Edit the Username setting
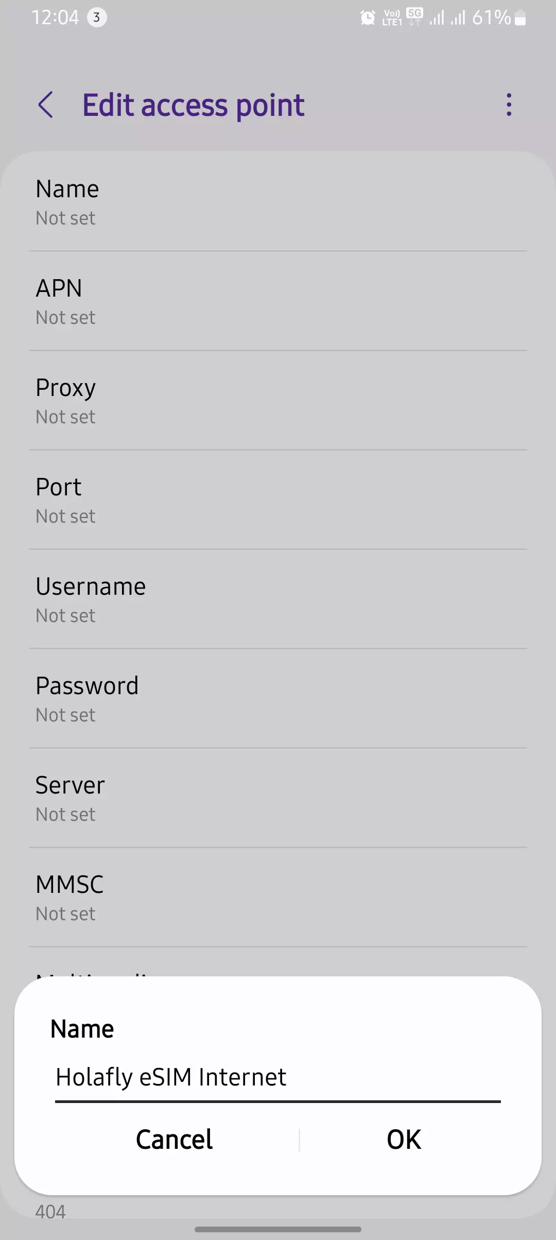Screen dimensions: 556x1240 coord(278,600)
